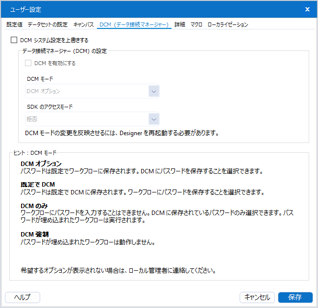Expand the DCM モード dropdown arrow
The height and width of the screenshot is (308, 318).
point(154,91)
